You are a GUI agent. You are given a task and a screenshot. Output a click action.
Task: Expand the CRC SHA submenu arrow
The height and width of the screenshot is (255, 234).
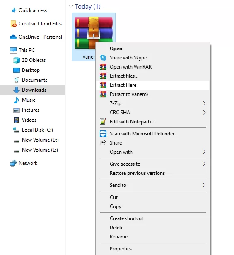pos(204,113)
